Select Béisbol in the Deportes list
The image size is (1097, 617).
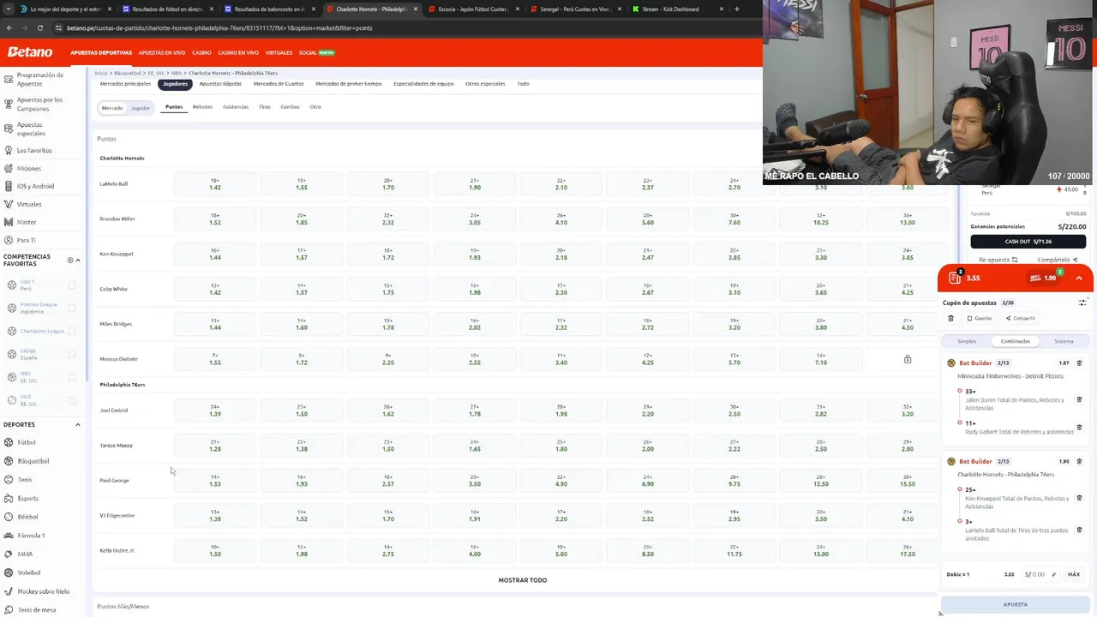28,517
